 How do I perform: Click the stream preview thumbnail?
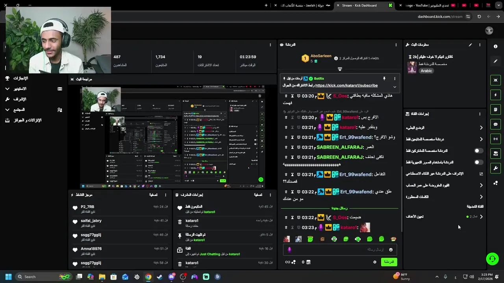[172, 137]
